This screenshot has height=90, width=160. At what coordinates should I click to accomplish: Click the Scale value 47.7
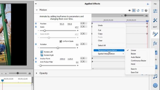tap(77, 27)
